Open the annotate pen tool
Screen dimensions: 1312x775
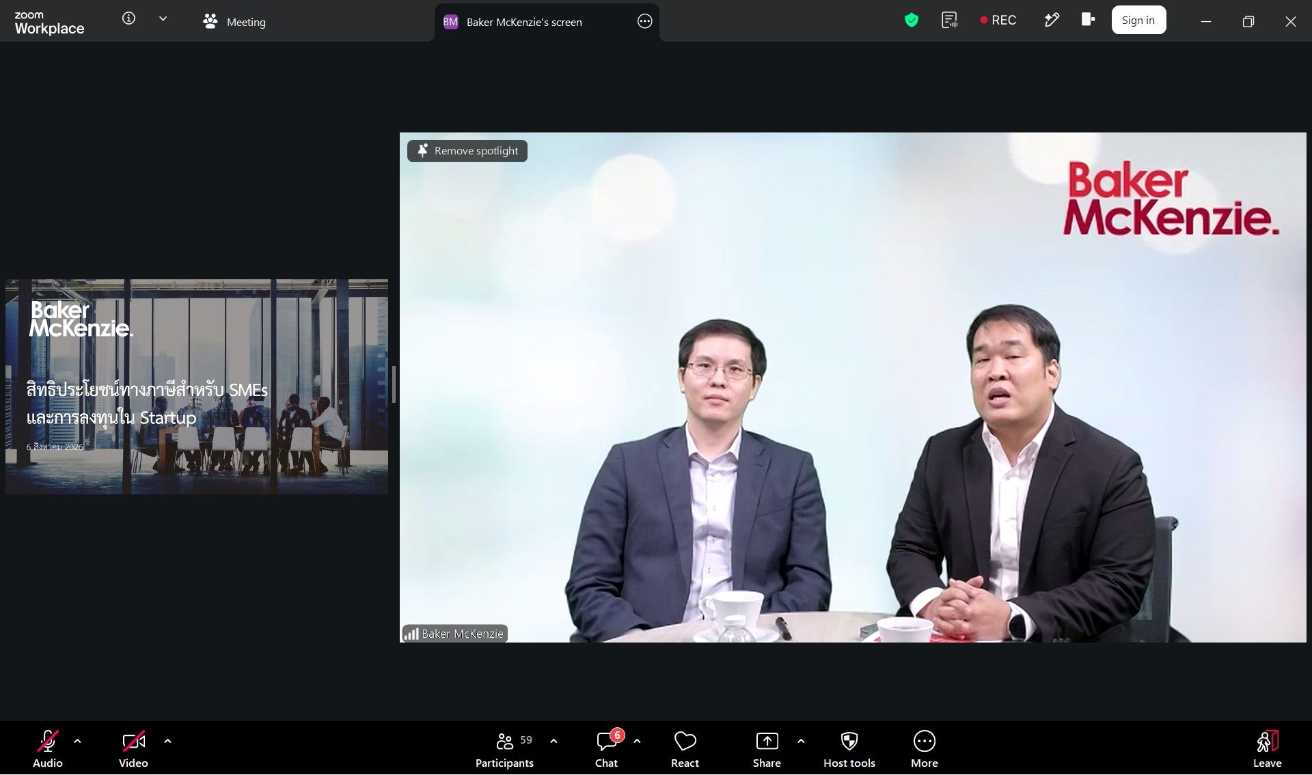click(1052, 20)
